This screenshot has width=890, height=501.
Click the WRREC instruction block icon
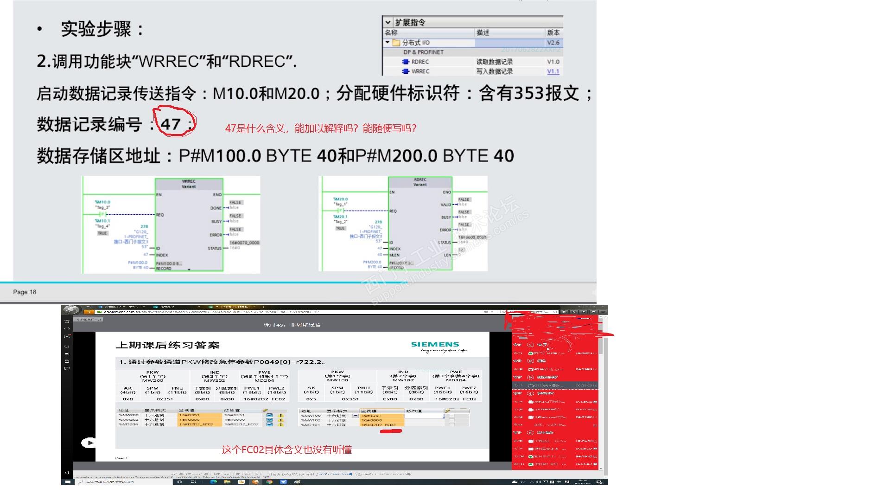click(x=406, y=71)
